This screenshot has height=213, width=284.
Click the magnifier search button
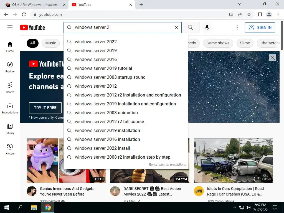[x=190, y=27]
